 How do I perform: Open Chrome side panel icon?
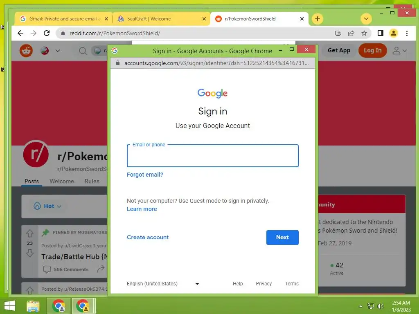[x=380, y=33]
